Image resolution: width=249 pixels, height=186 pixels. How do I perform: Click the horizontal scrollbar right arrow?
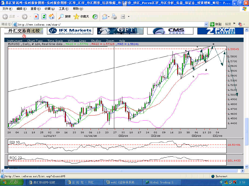242,171
